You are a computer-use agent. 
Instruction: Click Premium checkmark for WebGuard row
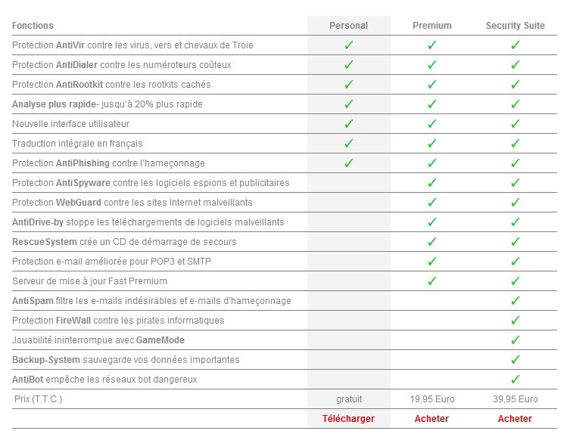432,203
